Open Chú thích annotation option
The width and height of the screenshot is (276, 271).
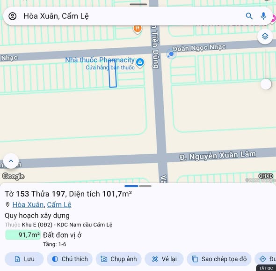click(x=70, y=259)
